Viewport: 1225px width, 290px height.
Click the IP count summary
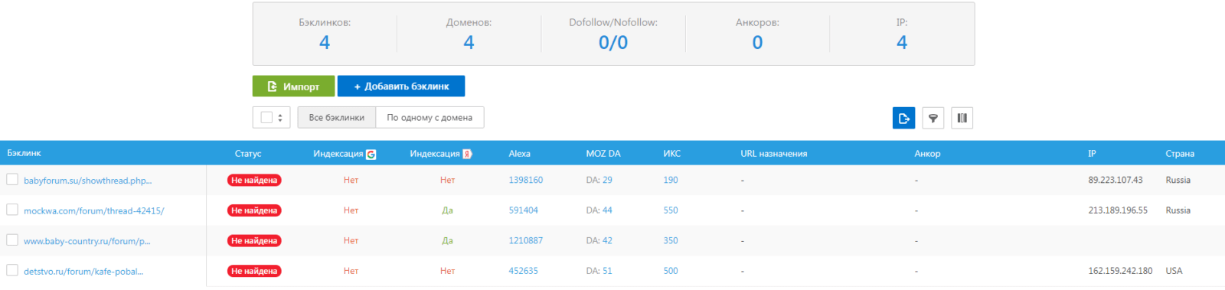902,34
